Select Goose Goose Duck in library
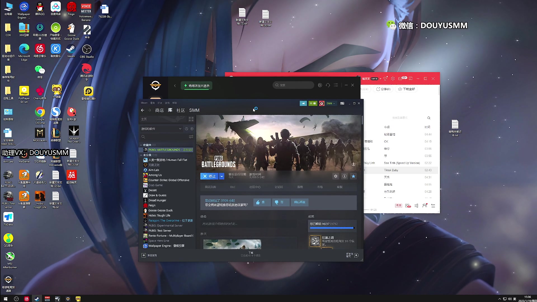 160,210
